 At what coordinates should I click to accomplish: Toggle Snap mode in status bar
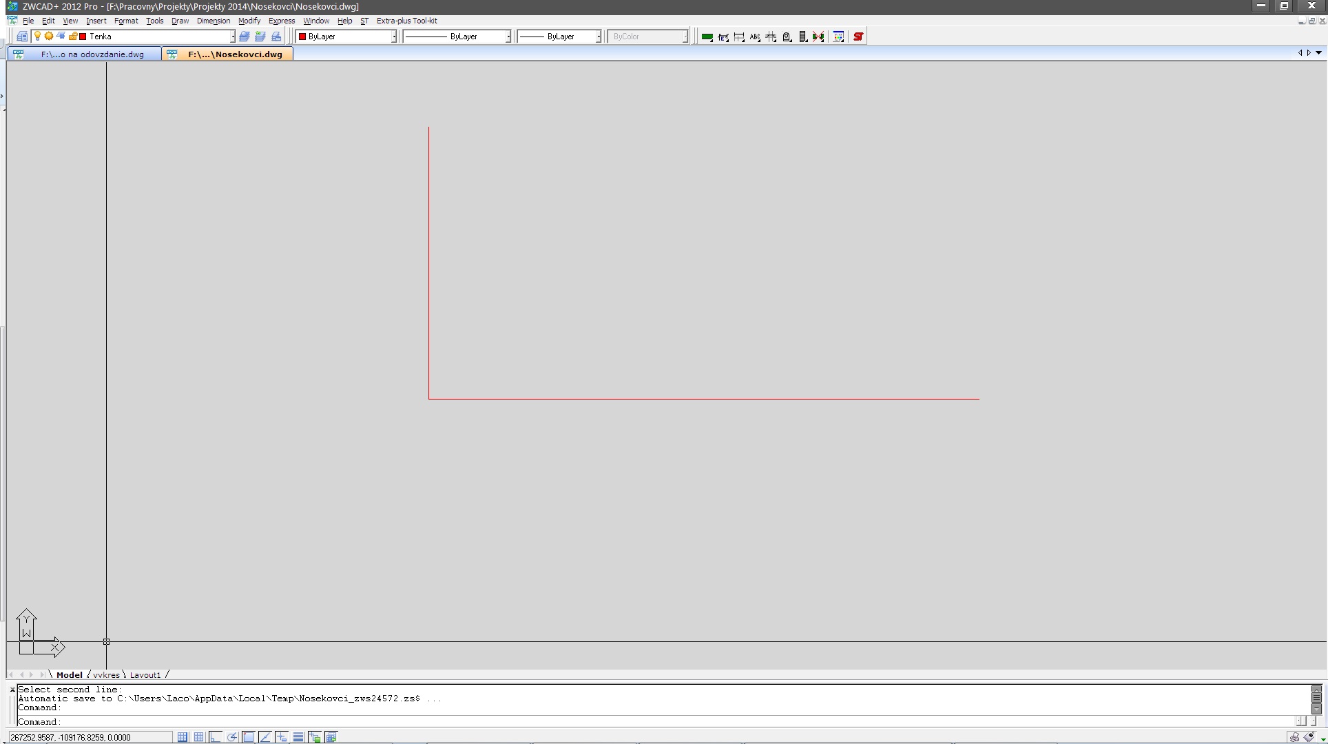coord(183,737)
